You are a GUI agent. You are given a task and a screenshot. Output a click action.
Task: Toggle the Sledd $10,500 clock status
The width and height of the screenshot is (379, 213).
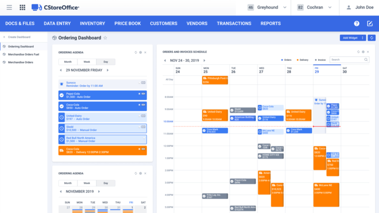click(x=62, y=128)
